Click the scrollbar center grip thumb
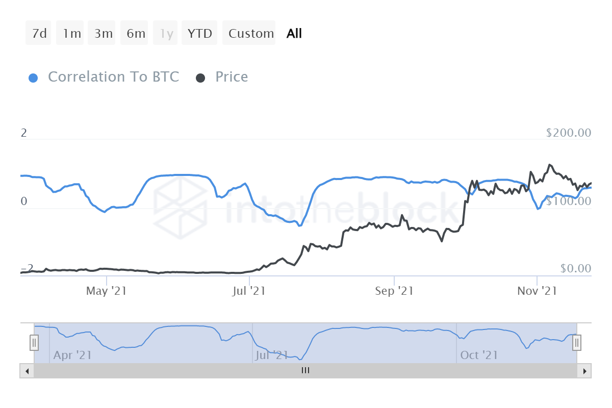The image size is (612, 408). pos(305,371)
